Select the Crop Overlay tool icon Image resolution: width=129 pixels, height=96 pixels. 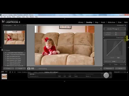tap(106, 29)
